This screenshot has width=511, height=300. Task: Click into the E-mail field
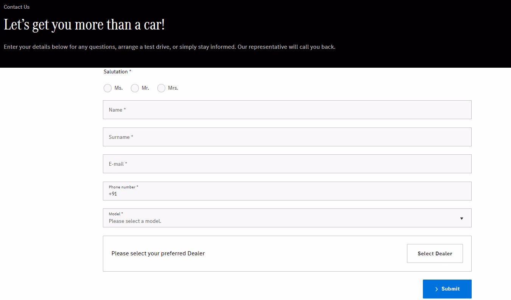[x=287, y=164]
